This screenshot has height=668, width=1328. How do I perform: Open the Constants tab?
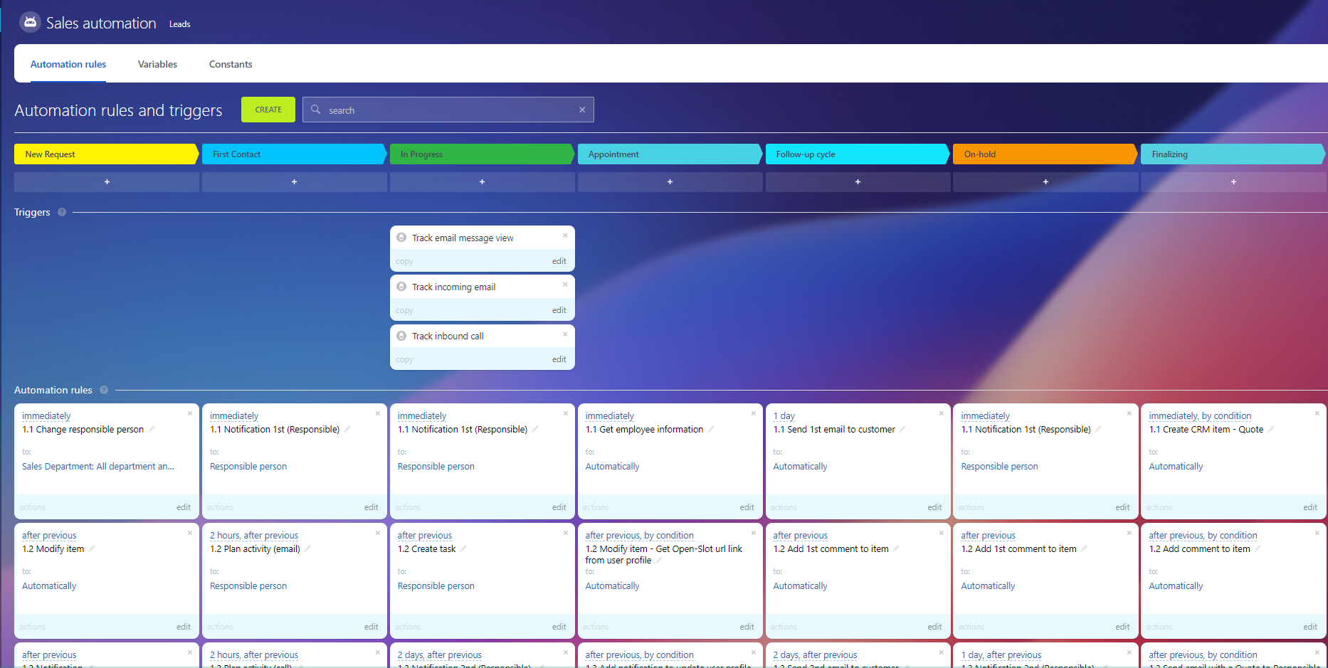(x=231, y=64)
